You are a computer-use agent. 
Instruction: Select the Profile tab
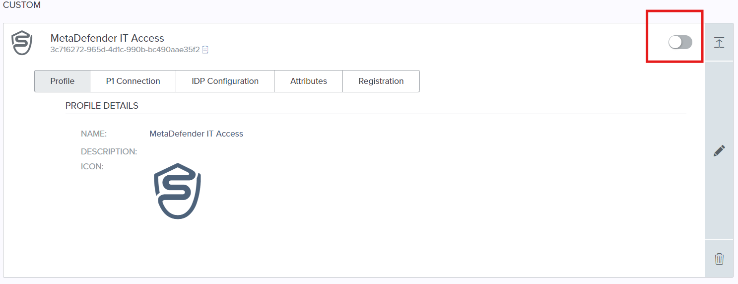pos(63,81)
